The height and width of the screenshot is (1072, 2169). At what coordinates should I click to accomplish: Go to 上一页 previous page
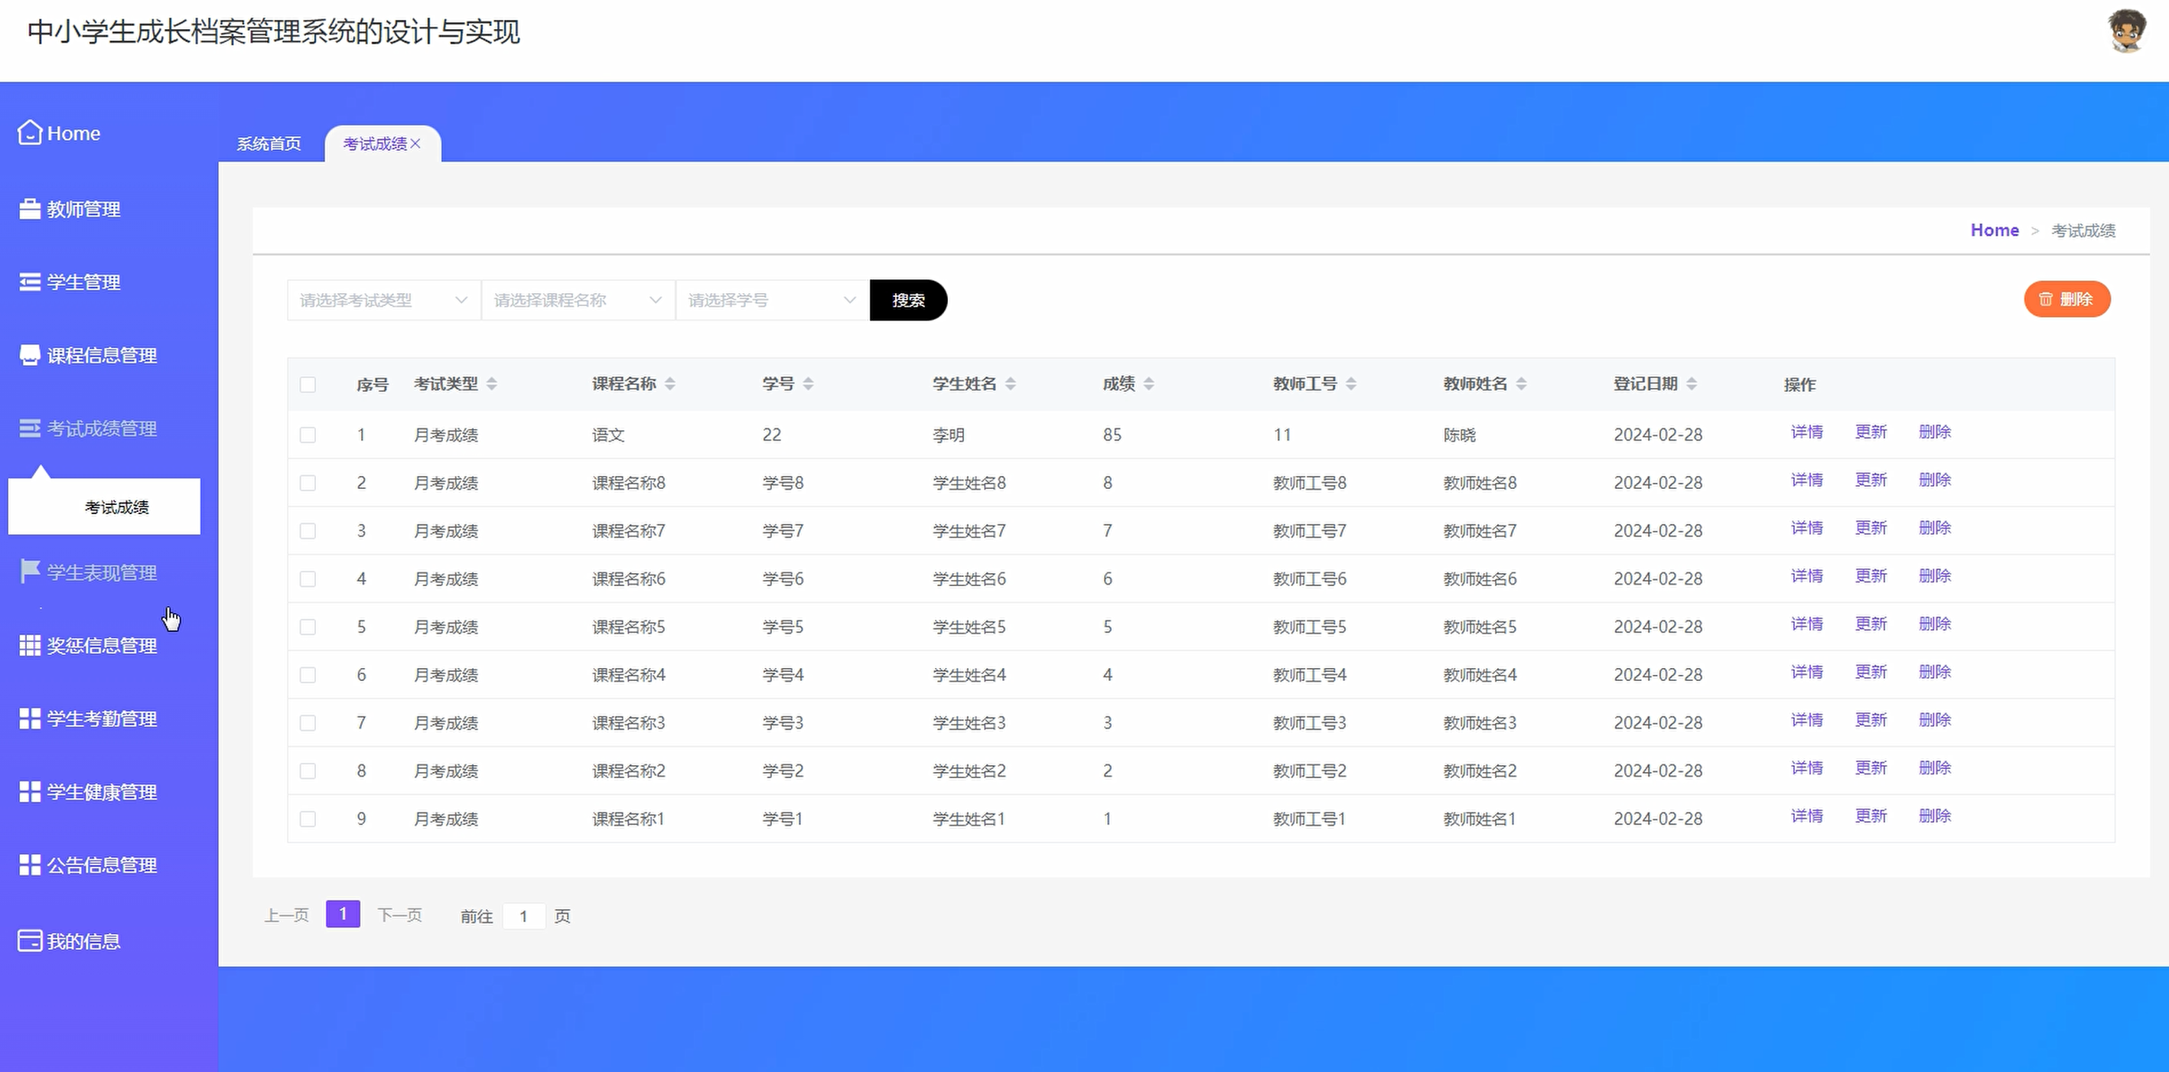(x=286, y=914)
